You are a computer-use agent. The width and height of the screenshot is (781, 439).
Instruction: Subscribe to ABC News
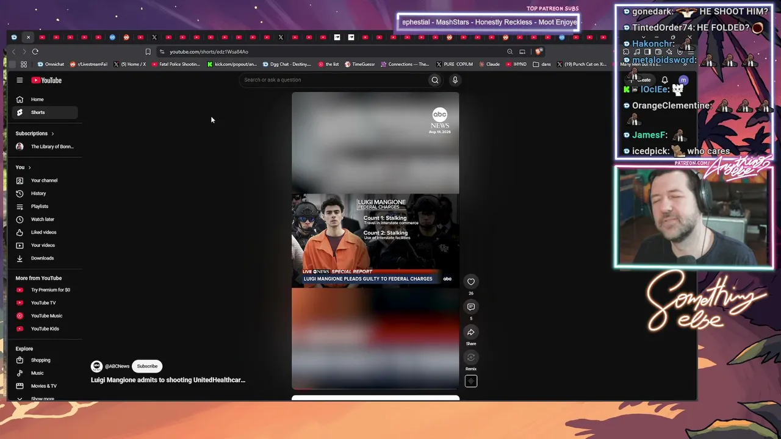147,366
